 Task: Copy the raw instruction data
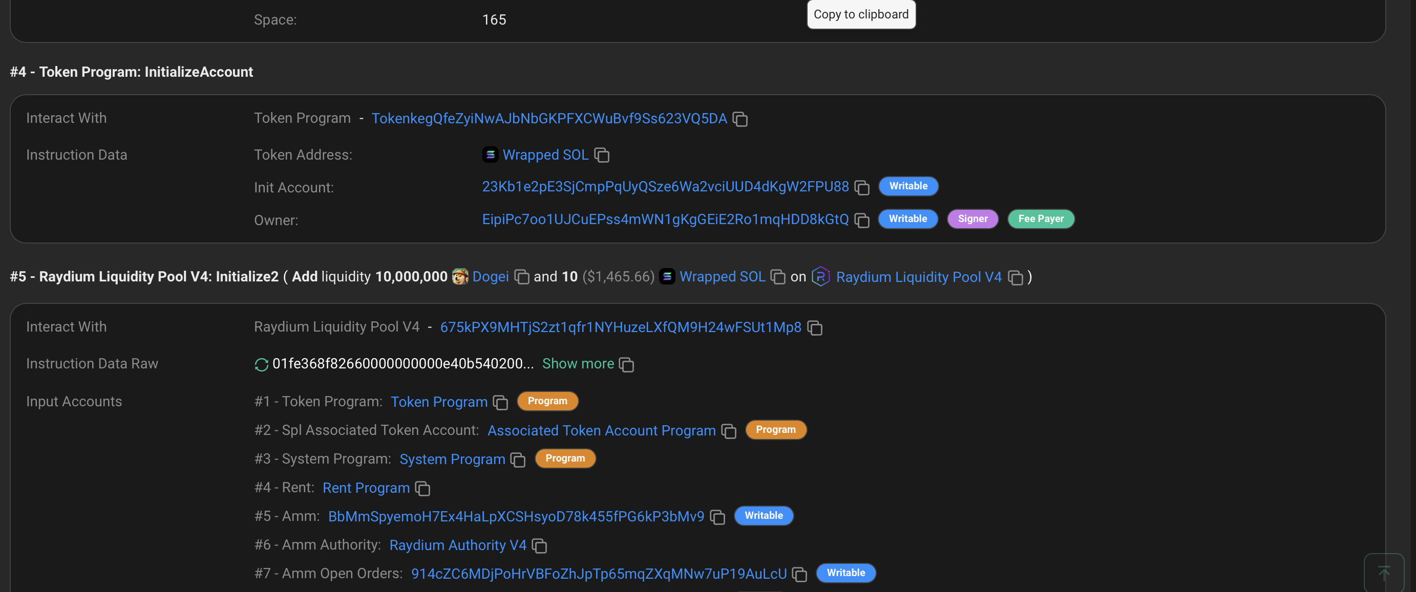coord(627,364)
